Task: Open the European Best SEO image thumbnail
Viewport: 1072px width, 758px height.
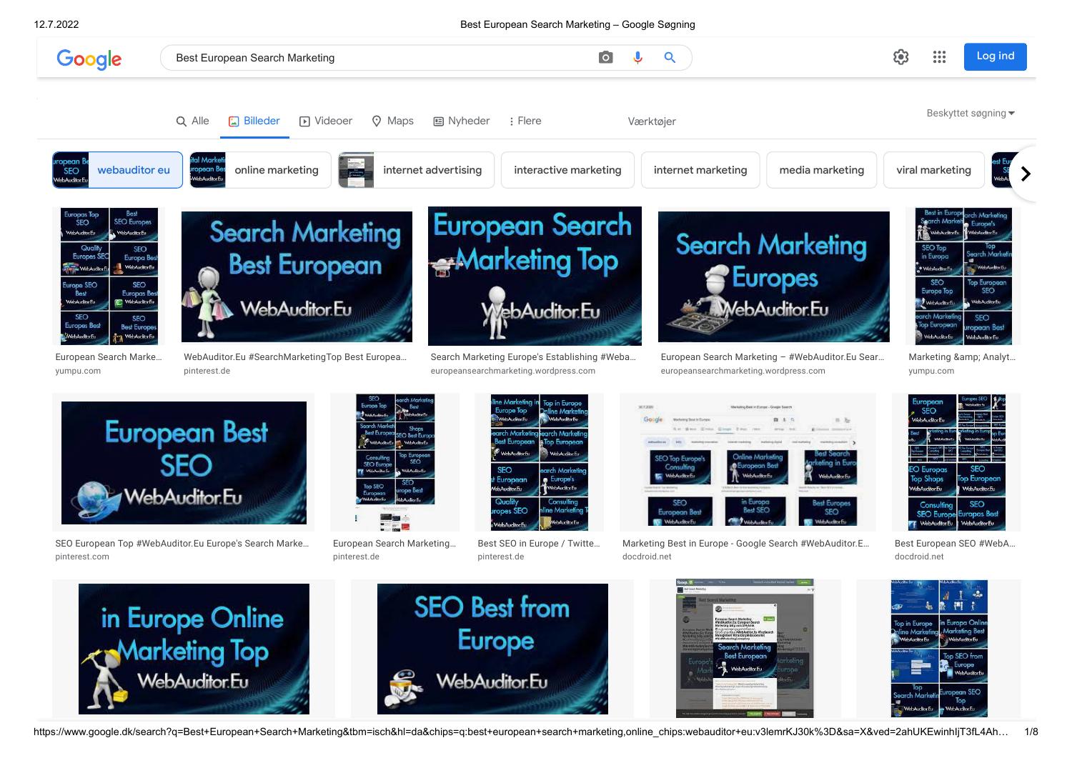Action: pos(183,462)
